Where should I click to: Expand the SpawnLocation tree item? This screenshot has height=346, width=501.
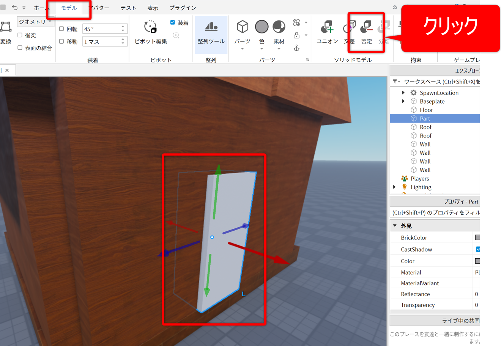point(403,93)
